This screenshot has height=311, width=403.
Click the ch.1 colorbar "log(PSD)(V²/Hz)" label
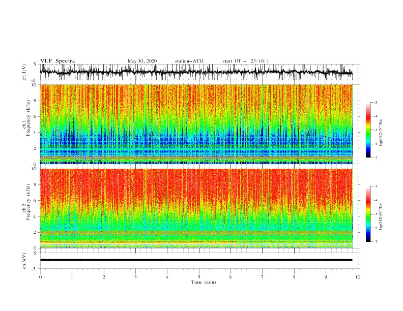(x=381, y=133)
